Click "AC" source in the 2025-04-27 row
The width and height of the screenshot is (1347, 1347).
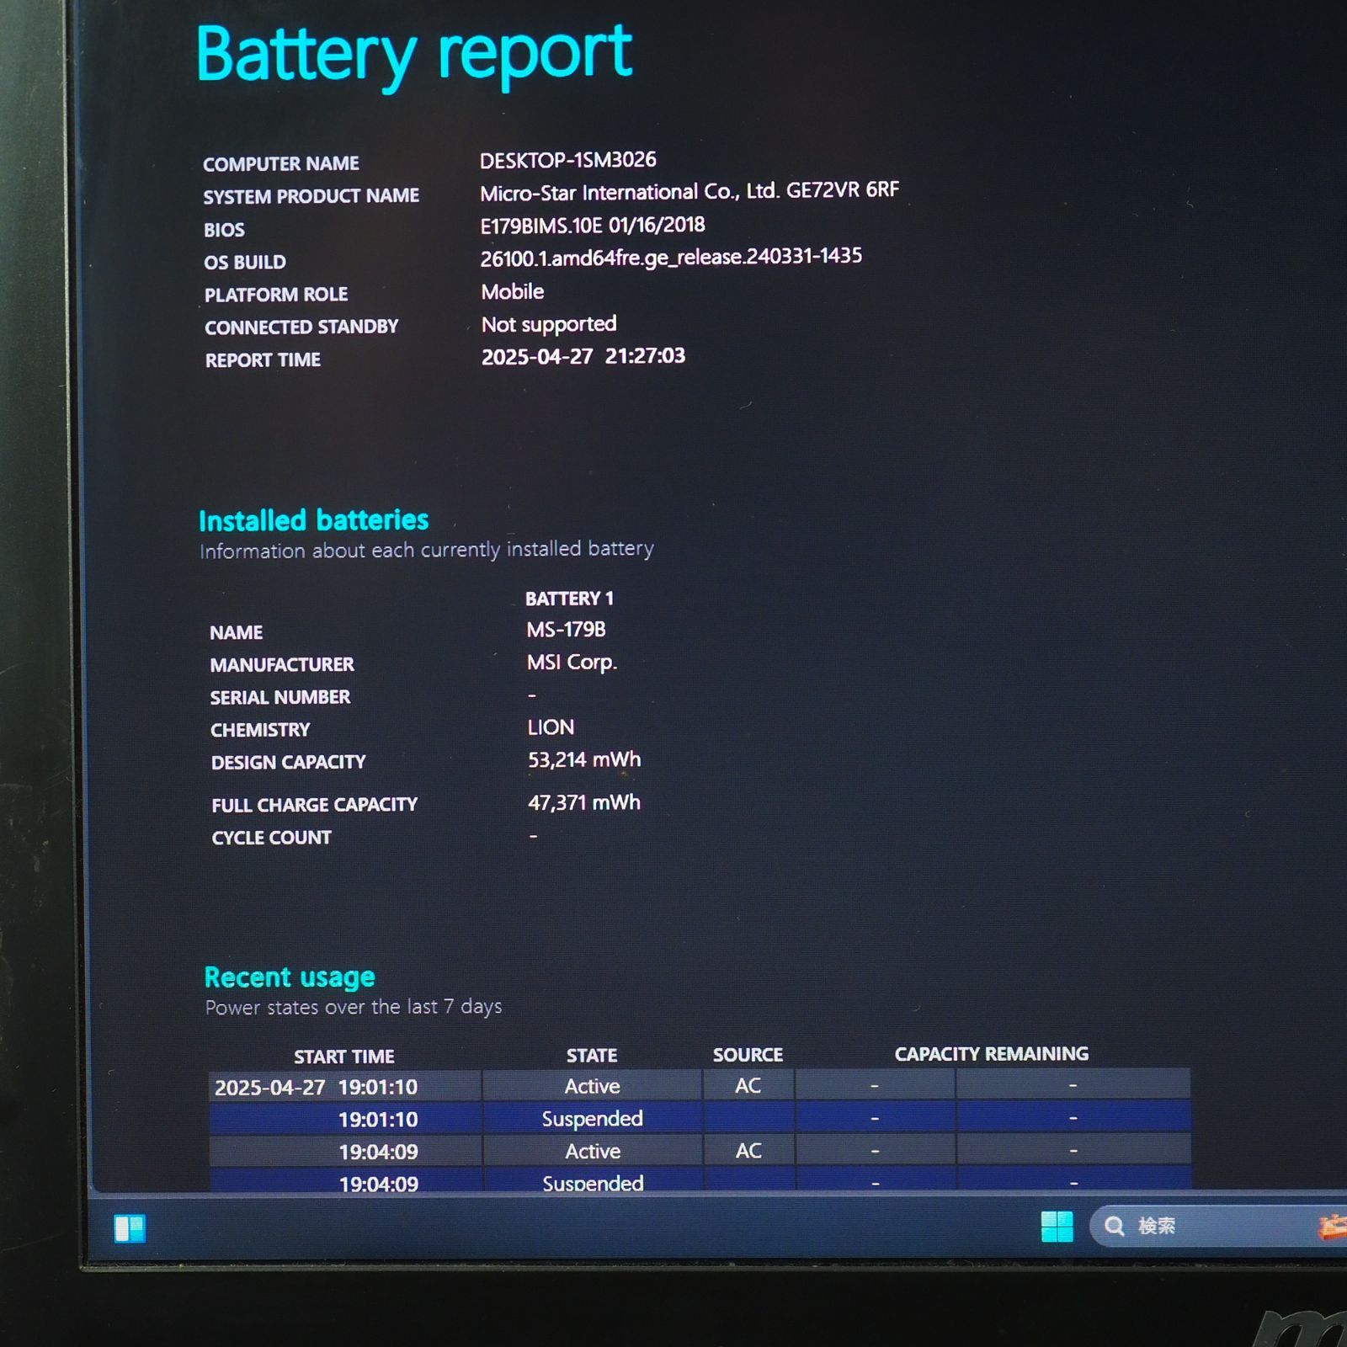[748, 1086]
